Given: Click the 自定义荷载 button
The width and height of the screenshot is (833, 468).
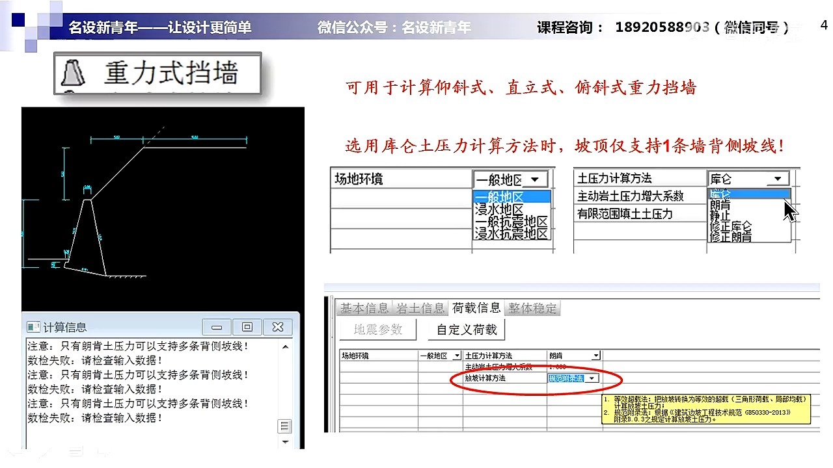Looking at the screenshot, I should point(467,330).
